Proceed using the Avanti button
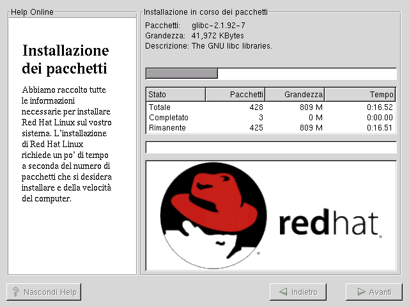The width and height of the screenshot is (409, 307). pos(374,292)
